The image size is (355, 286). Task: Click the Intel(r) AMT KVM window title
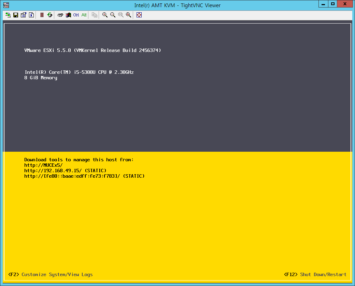coord(177,5)
